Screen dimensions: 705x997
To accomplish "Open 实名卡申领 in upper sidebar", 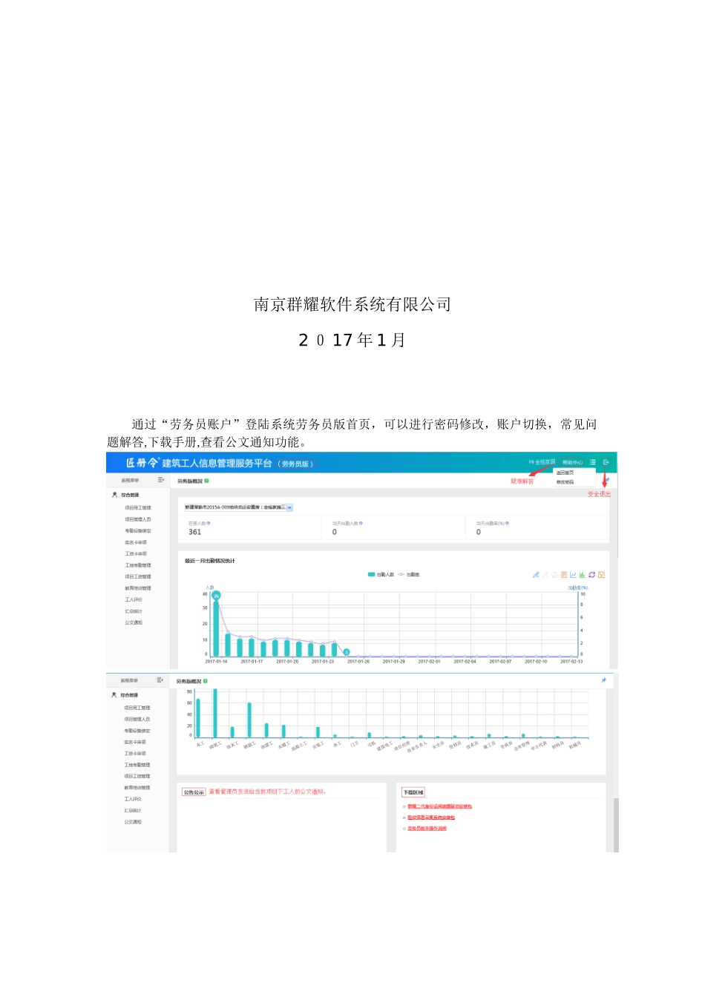I will [135, 542].
